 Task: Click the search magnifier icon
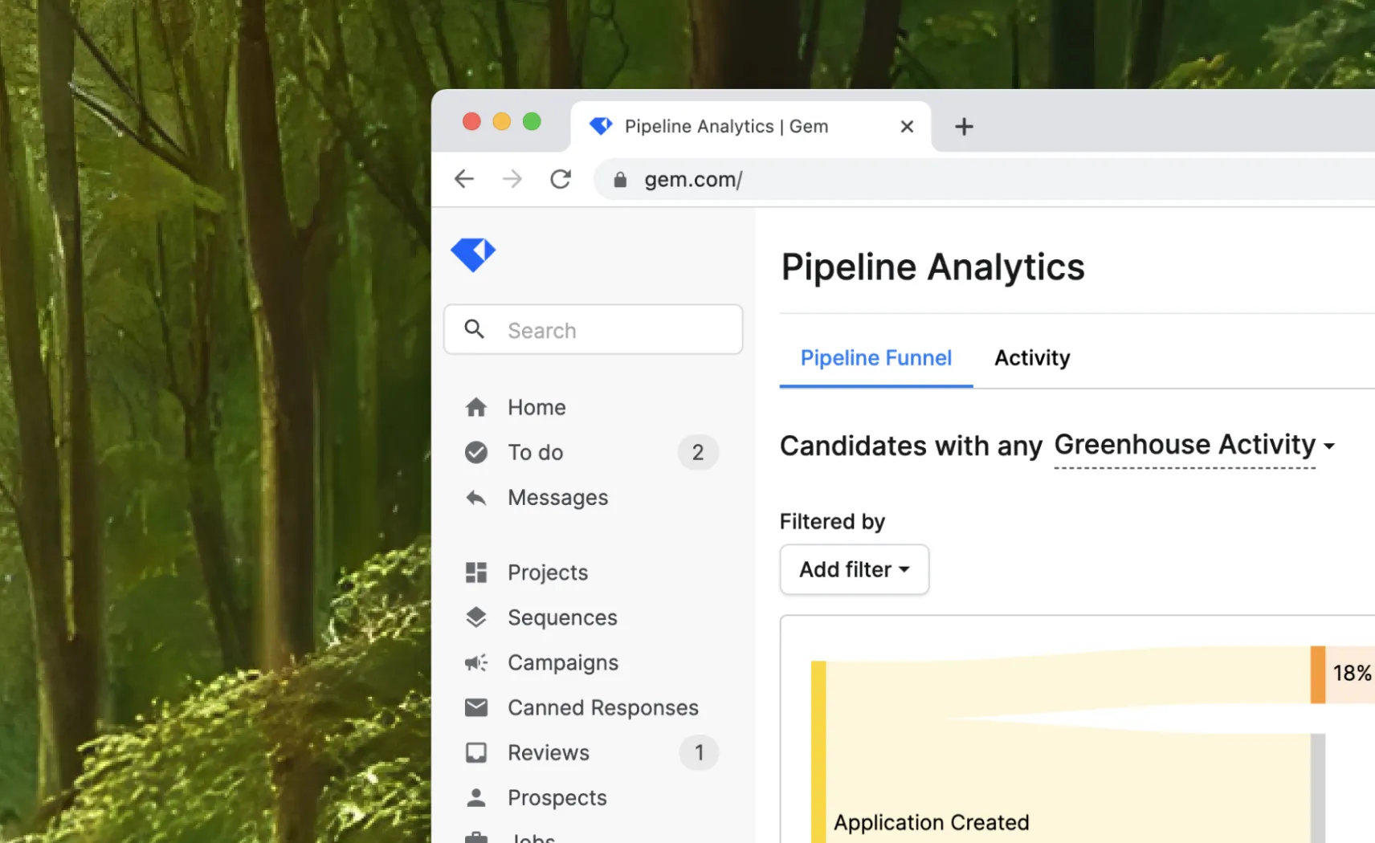point(475,329)
